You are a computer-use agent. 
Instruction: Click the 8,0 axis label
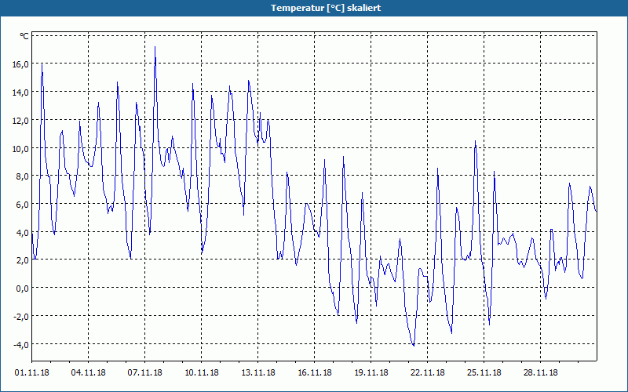click(23, 176)
